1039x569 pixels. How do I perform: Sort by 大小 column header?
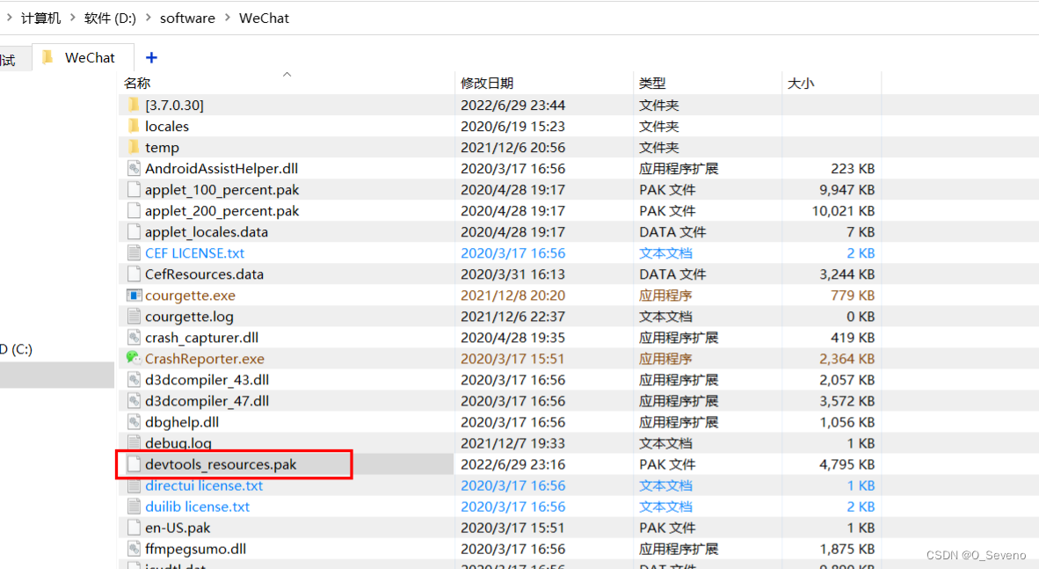click(x=801, y=83)
